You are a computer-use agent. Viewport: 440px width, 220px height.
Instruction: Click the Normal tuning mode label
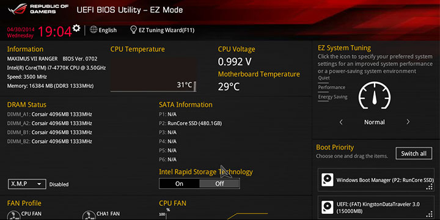tap(375, 122)
